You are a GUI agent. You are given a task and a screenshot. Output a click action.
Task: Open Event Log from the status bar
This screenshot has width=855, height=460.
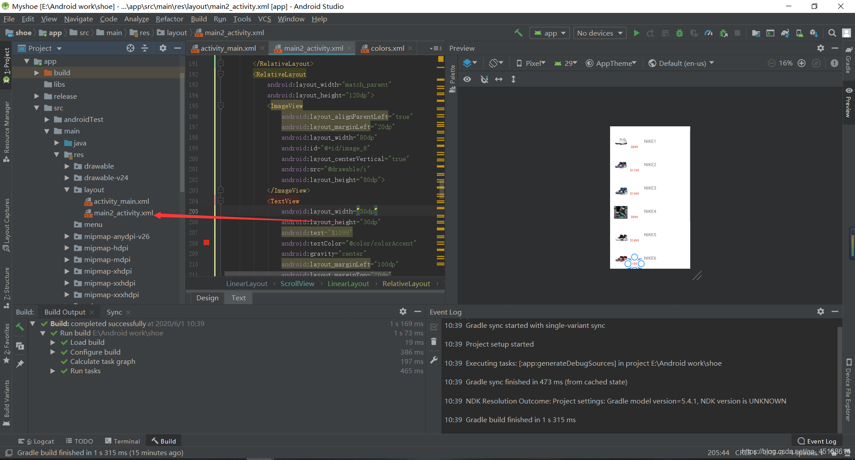click(821, 441)
